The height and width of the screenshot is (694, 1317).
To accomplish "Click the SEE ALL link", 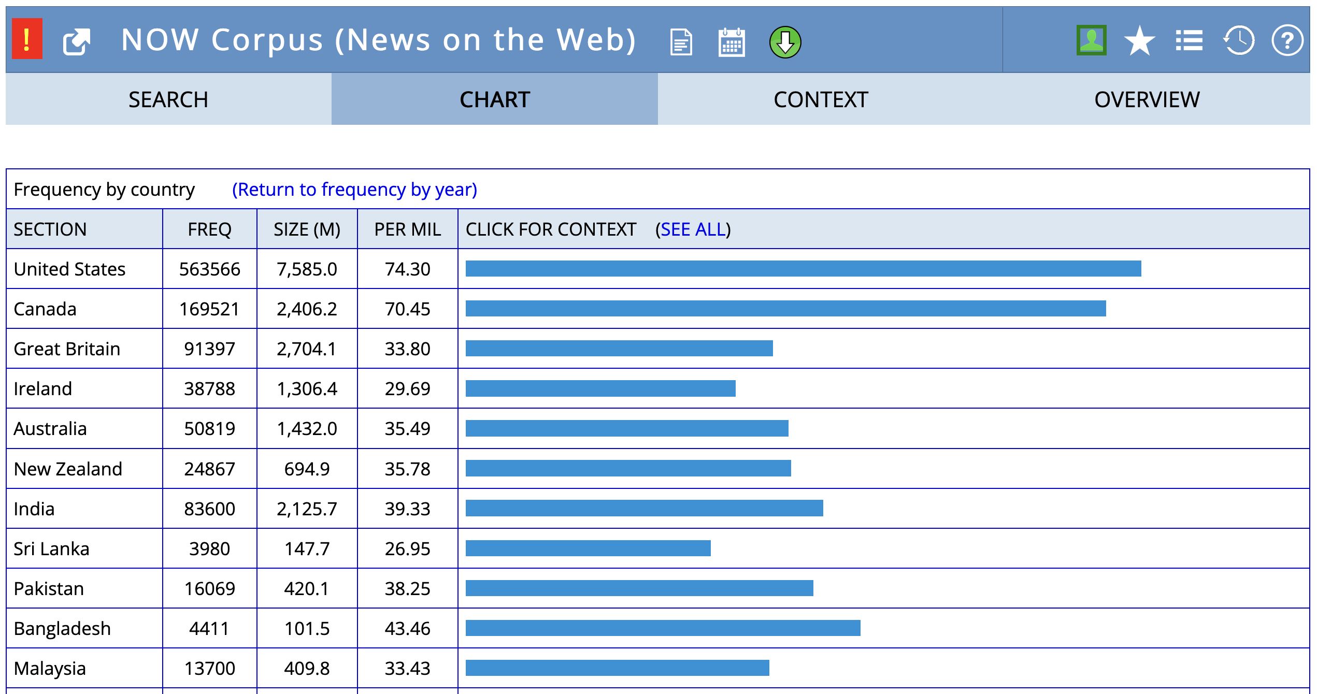I will (x=693, y=229).
